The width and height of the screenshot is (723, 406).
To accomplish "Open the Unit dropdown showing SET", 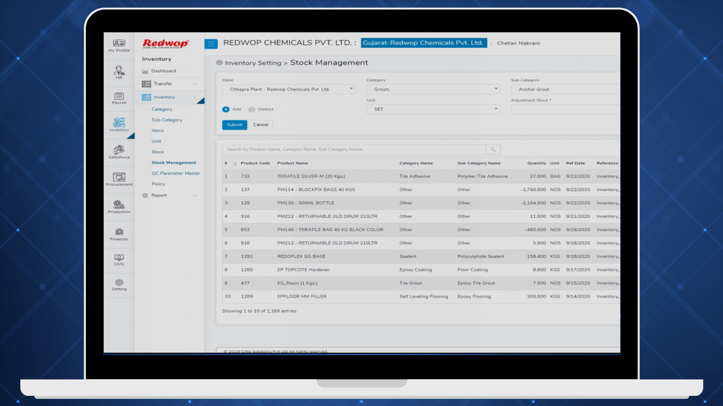I will pos(433,109).
